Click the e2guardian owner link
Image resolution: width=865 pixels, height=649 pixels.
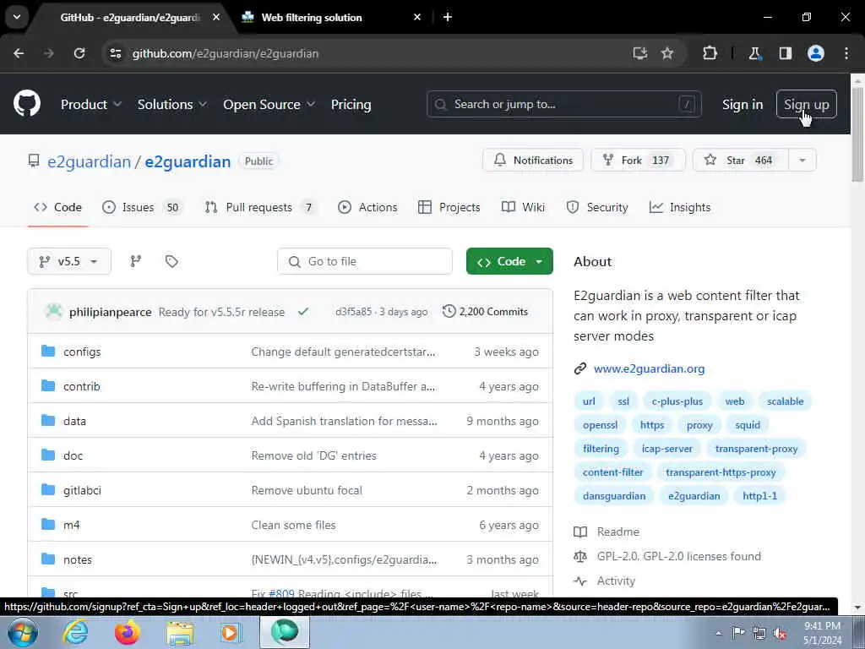[89, 161]
